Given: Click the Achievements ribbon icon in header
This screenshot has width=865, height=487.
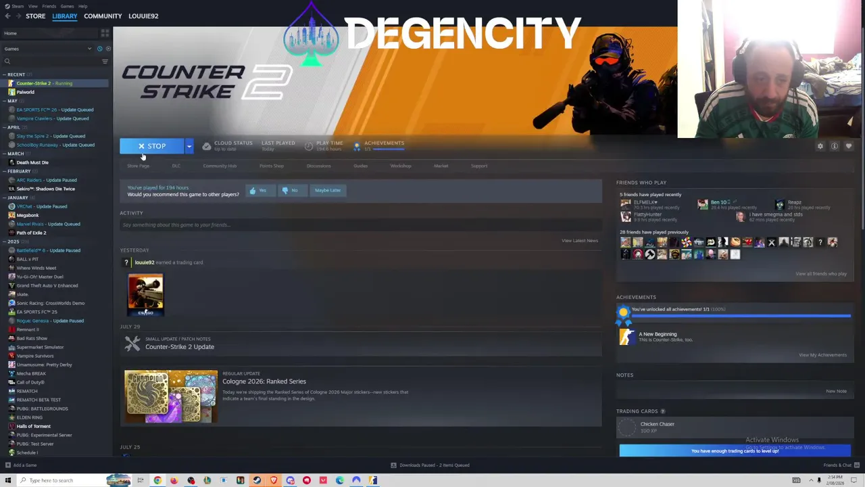Looking at the screenshot, I should pos(357,146).
